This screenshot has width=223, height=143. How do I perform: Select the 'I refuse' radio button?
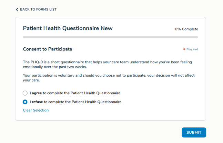(x=25, y=102)
